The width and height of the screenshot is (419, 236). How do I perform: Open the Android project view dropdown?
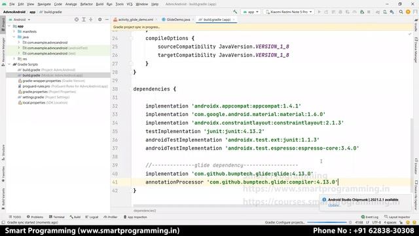pos(20,20)
